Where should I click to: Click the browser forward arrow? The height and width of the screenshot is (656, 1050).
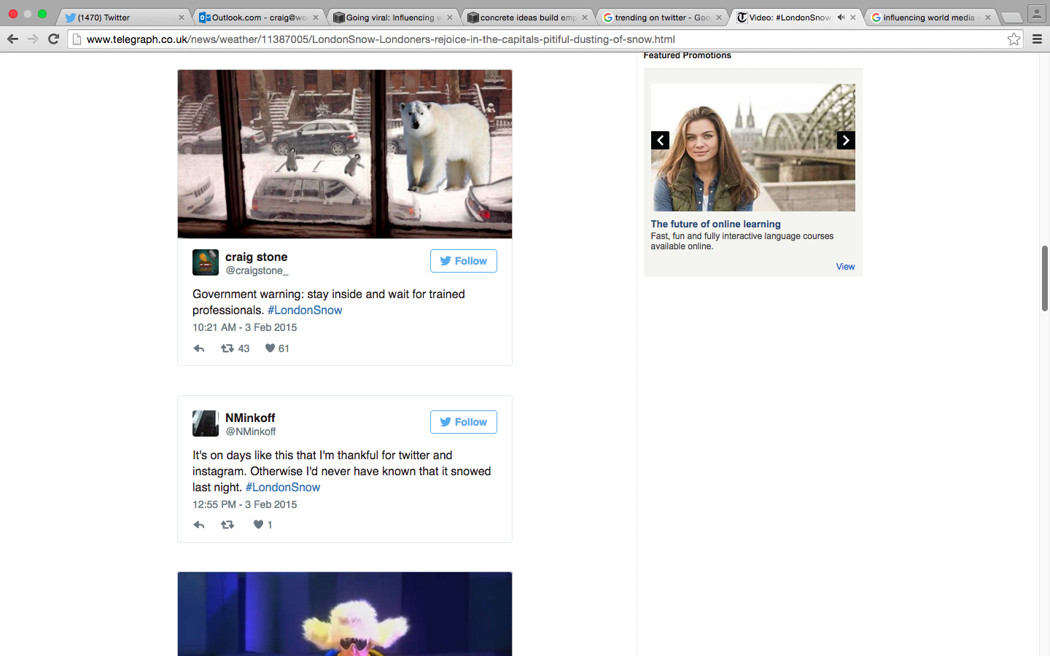tap(33, 39)
